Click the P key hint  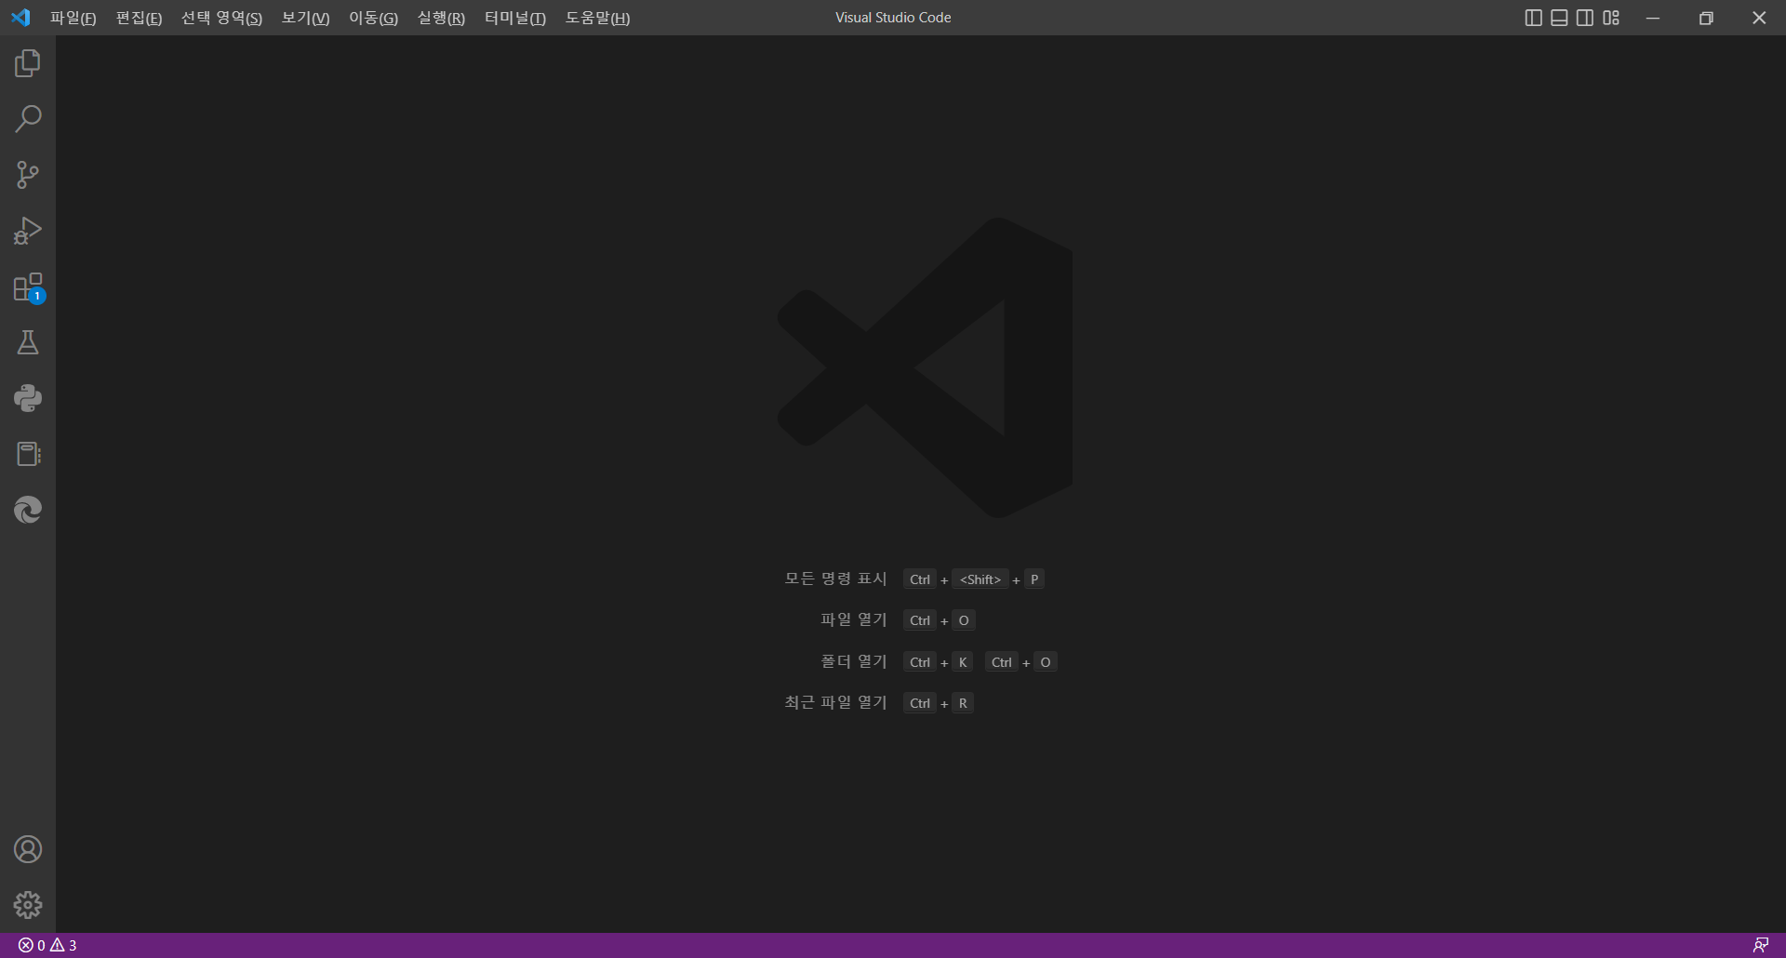tap(1034, 579)
